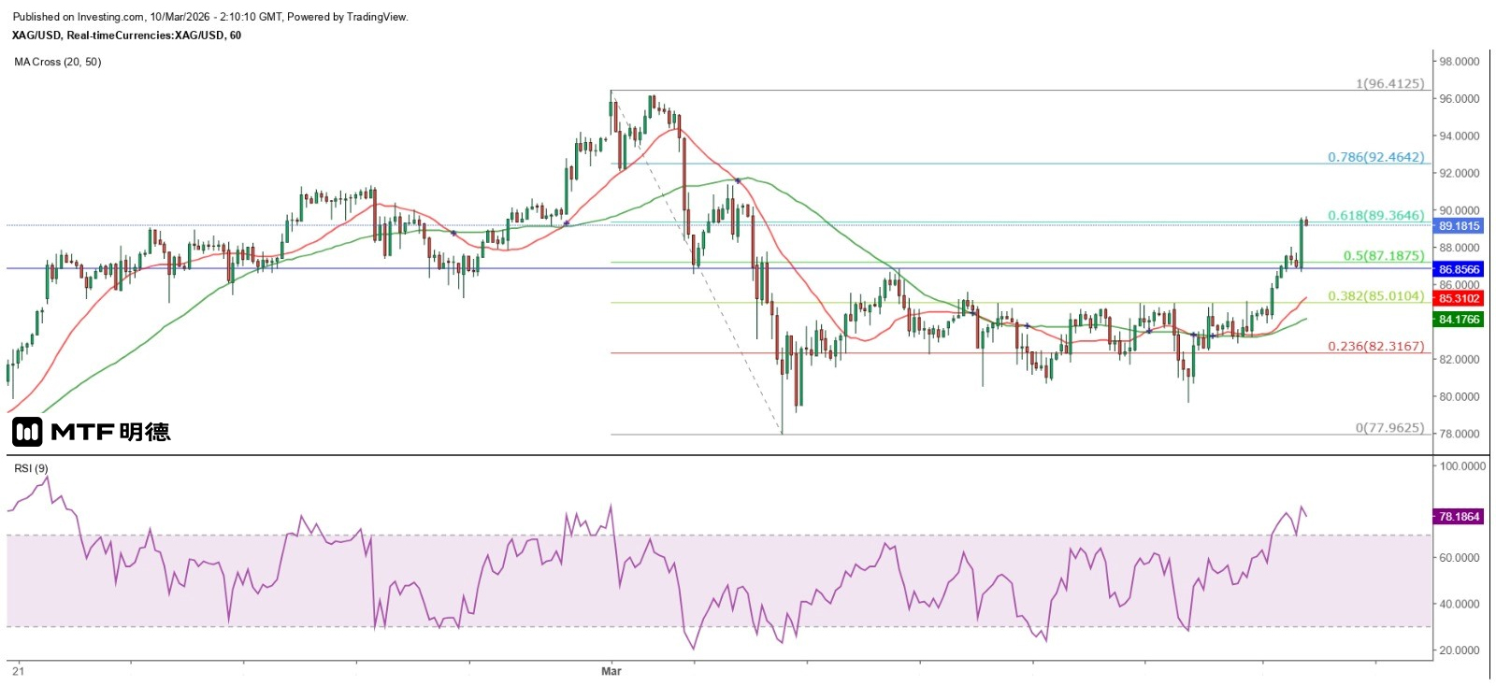Screen dimensions: 1496x686
Task: Click the purple 78.1864 RSI value tag
Action: pyautogui.click(x=1459, y=517)
